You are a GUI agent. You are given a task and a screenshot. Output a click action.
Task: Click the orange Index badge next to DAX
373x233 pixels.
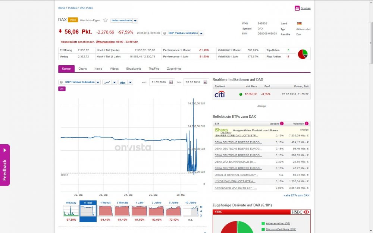pyautogui.click(x=73, y=20)
